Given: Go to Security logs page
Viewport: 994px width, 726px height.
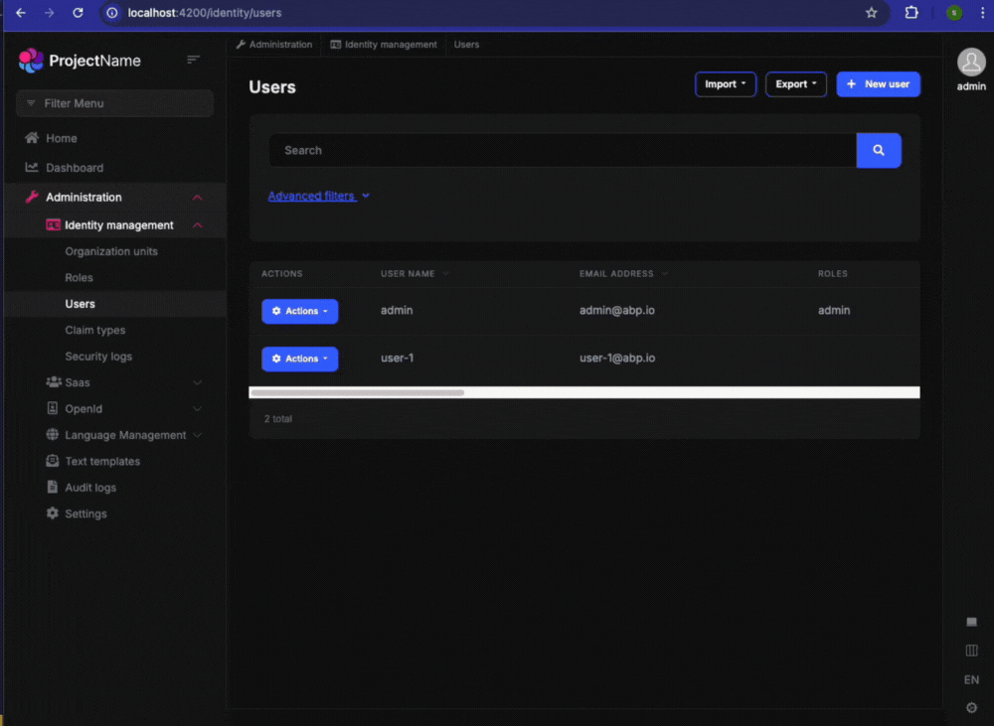Looking at the screenshot, I should pos(98,357).
